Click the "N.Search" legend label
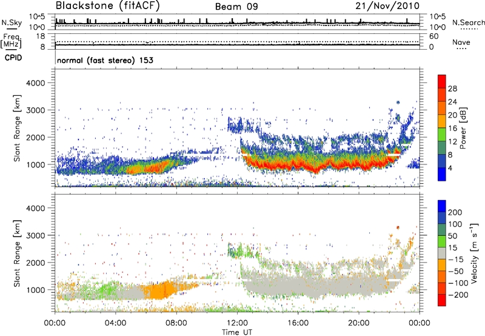This screenshot has height=336, width=485. pos(468,22)
